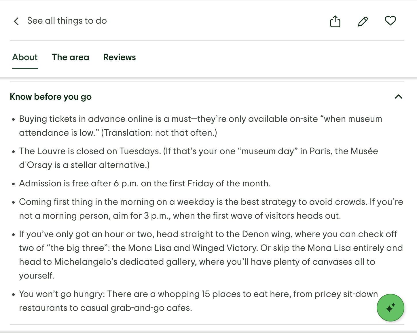Click the tip about avoiding crowds
This screenshot has height=333, width=417.
[x=211, y=209]
